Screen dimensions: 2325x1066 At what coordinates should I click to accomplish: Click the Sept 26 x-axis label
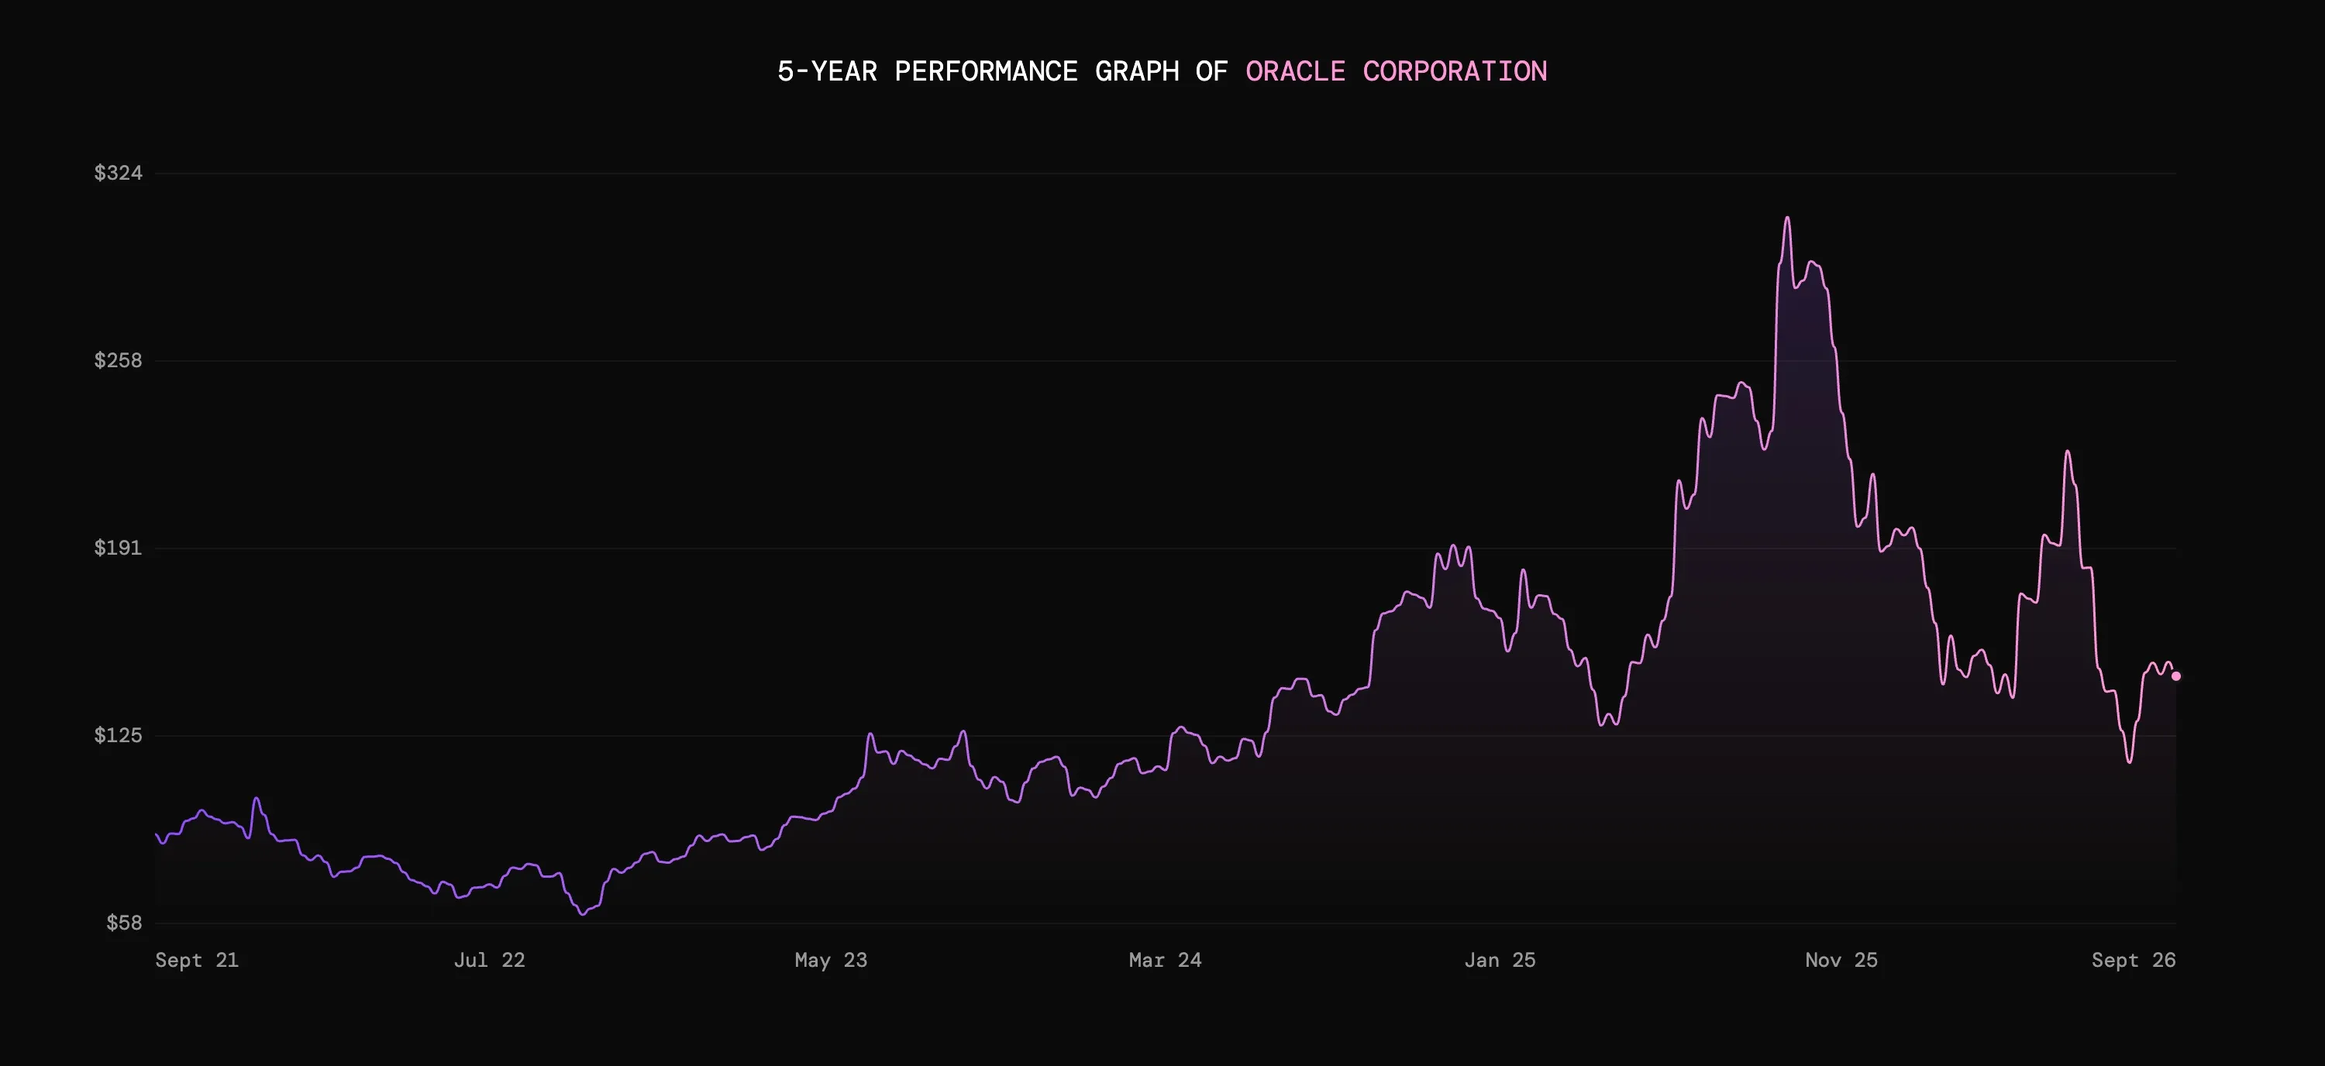tap(2134, 961)
